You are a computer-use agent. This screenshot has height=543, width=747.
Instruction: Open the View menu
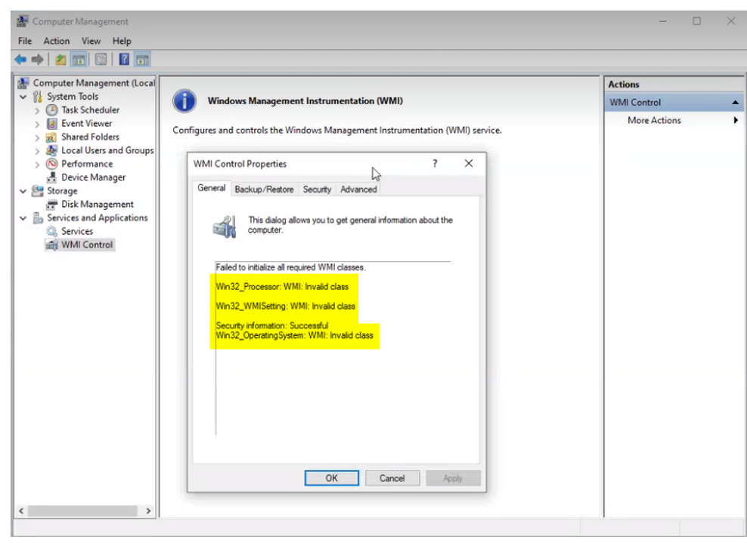coord(91,41)
